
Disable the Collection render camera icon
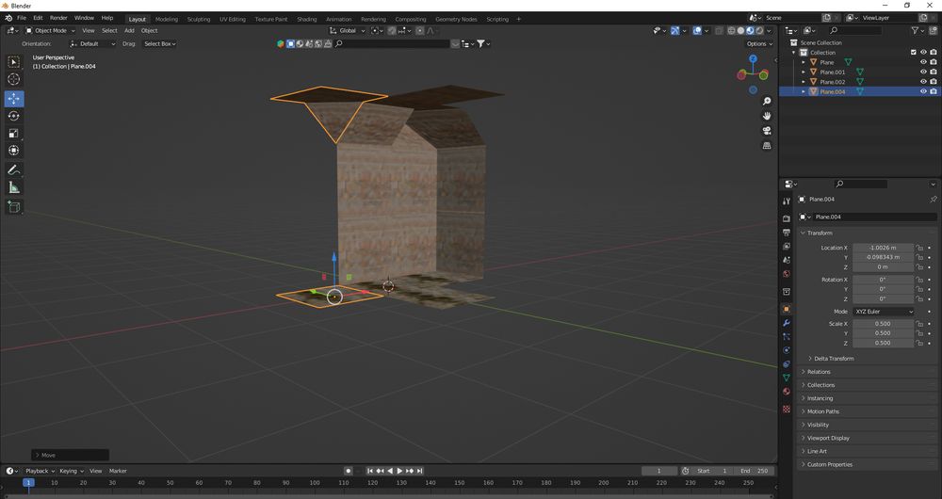pos(933,52)
